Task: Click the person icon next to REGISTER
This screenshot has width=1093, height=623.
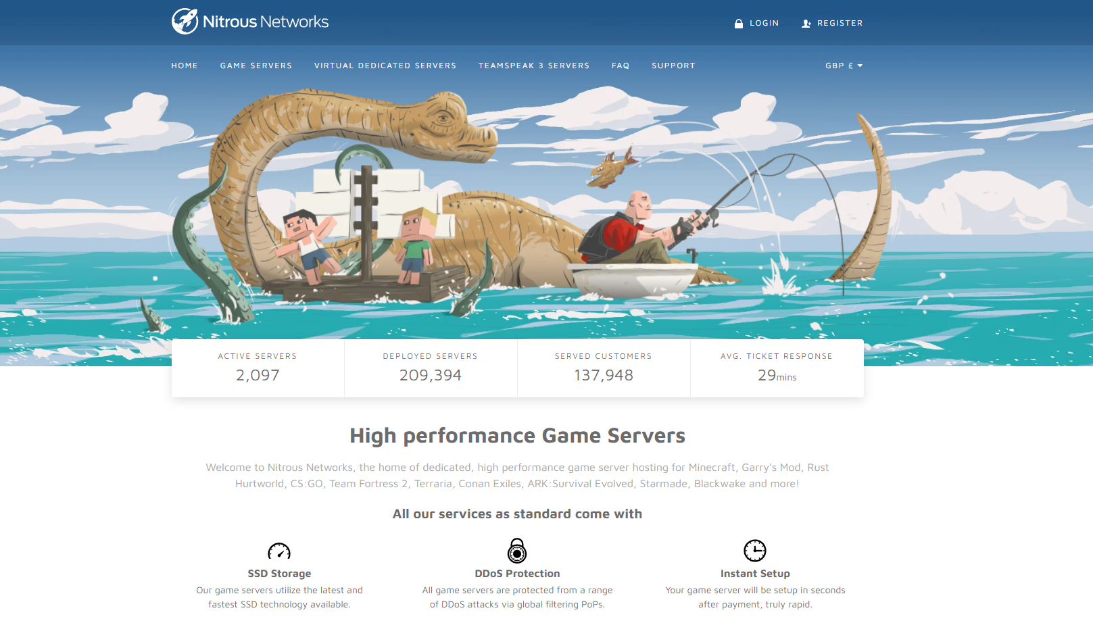Action: (x=805, y=23)
